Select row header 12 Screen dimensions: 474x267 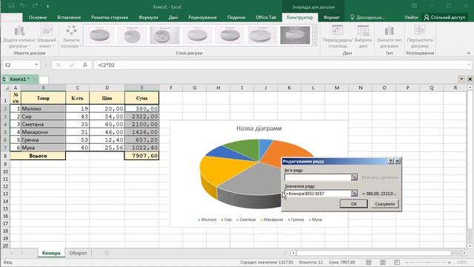coord(5,186)
